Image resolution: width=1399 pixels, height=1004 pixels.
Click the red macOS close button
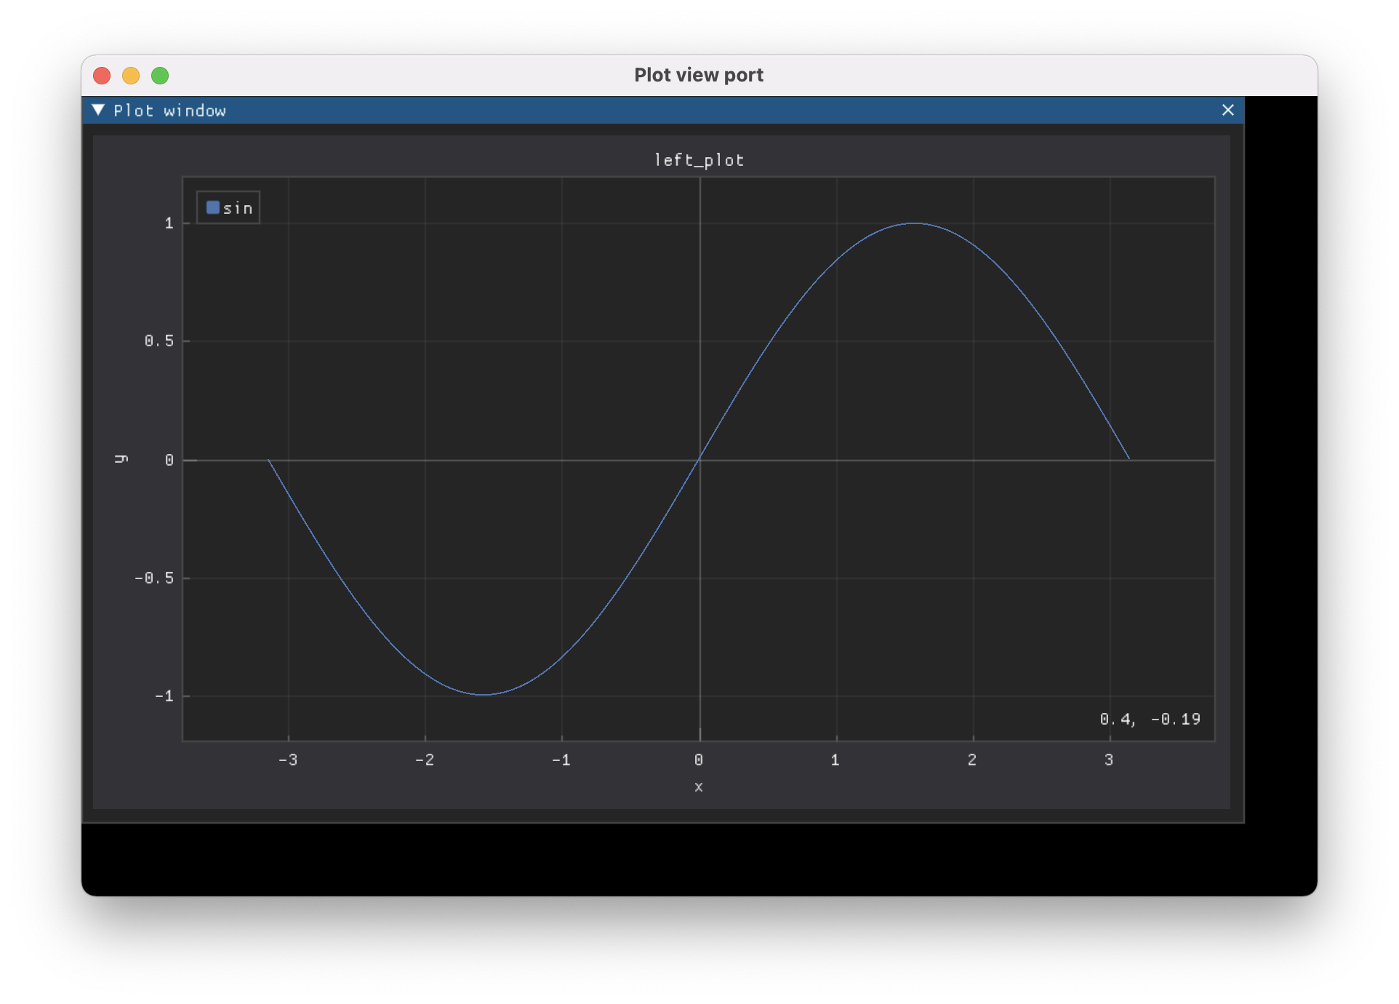pyautogui.click(x=102, y=76)
